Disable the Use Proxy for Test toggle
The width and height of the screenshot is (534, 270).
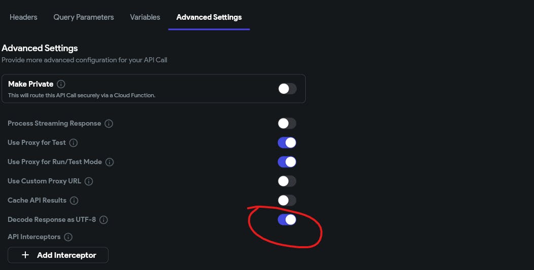(287, 143)
